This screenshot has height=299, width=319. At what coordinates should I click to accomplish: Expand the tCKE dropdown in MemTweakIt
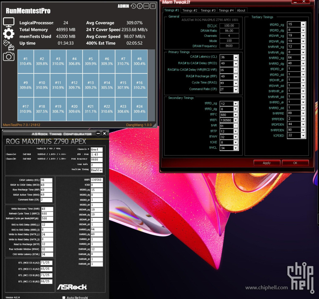click(236, 142)
